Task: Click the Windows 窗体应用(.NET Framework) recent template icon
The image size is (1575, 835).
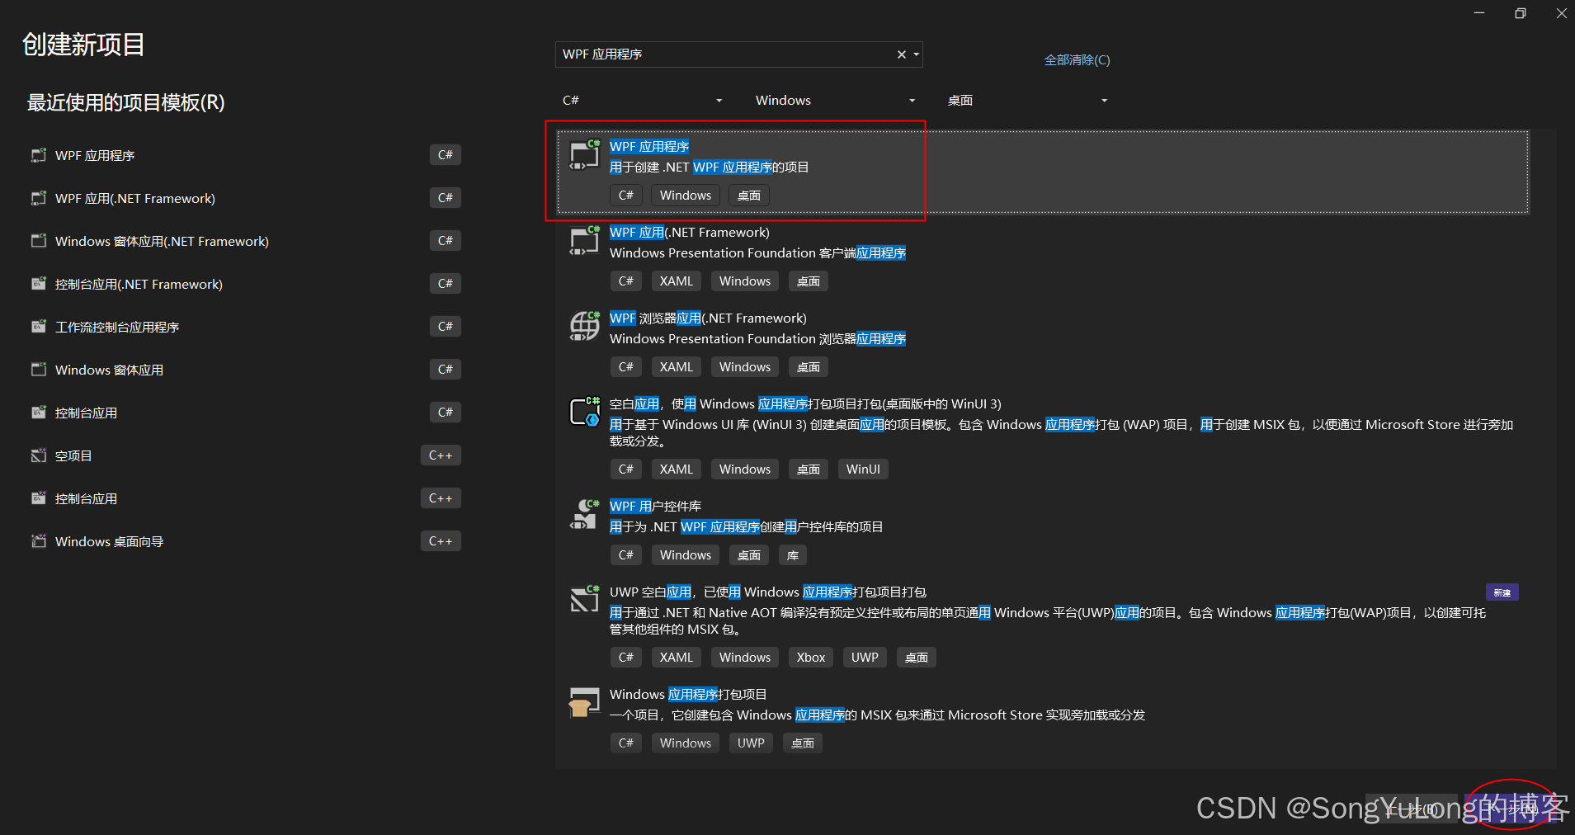Action: [x=38, y=241]
